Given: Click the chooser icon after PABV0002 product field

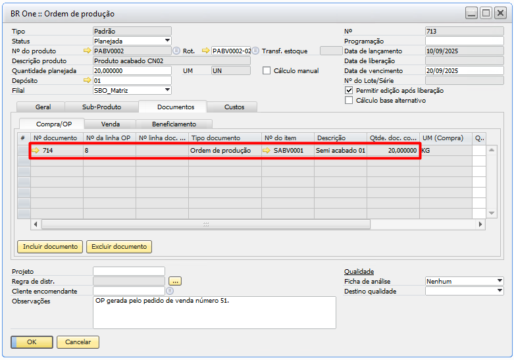Looking at the screenshot, I should coord(176,51).
